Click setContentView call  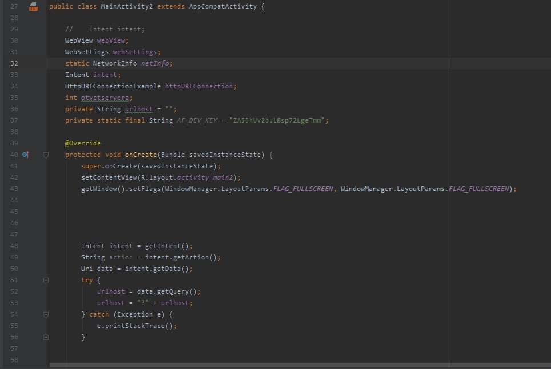click(109, 177)
